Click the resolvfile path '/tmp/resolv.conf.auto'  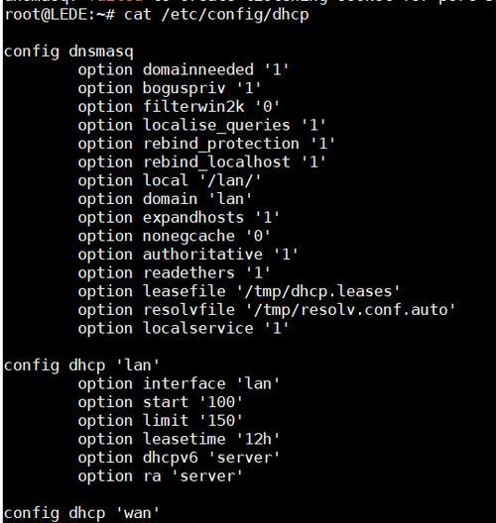point(351,310)
